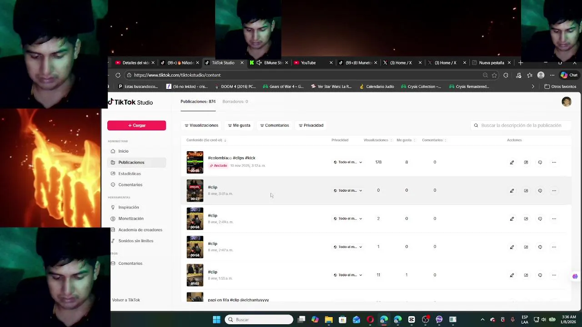Click the publication description search field
Viewport: 582px width, 327px height.
tap(521, 125)
